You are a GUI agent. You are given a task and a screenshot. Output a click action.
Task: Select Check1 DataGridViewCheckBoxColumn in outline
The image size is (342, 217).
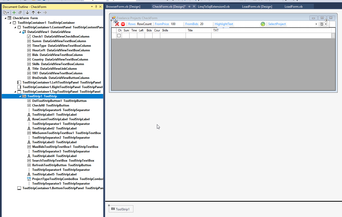61,37
